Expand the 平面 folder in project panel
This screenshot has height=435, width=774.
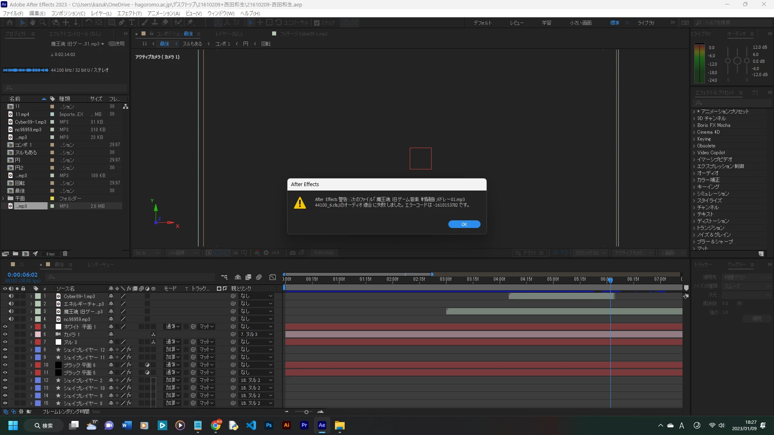click(x=3, y=199)
